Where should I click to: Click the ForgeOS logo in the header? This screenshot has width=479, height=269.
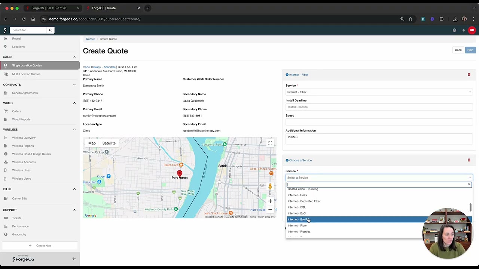pyautogui.click(x=5, y=30)
